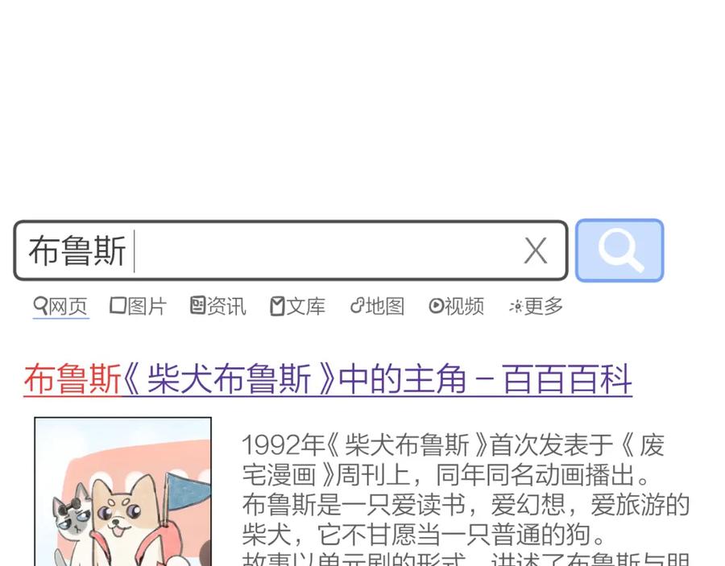Screen dimensions: 725x566
Task: Switch to the 图片 tab
Action: coord(138,306)
